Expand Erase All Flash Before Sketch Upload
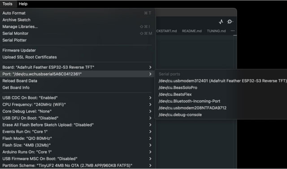The width and height of the screenshot is (287, 169). coord(150,125)
